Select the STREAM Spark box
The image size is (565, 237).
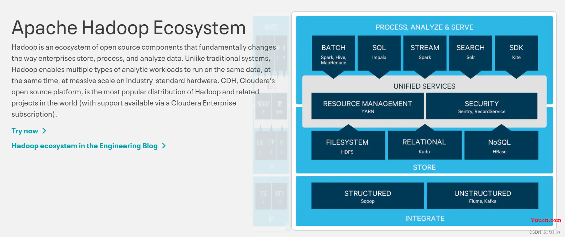pos(425,53)
